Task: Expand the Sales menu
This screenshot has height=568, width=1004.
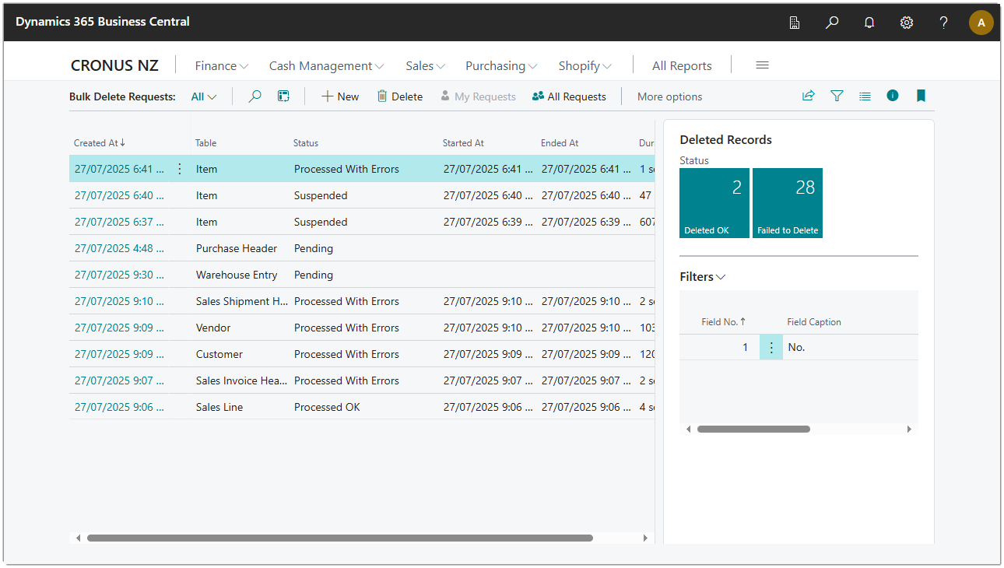Action: [x=426, y=66]
